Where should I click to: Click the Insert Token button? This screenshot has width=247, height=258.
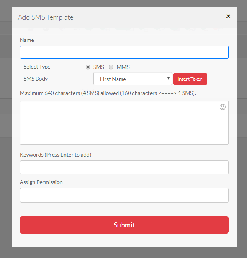point(190,79)
